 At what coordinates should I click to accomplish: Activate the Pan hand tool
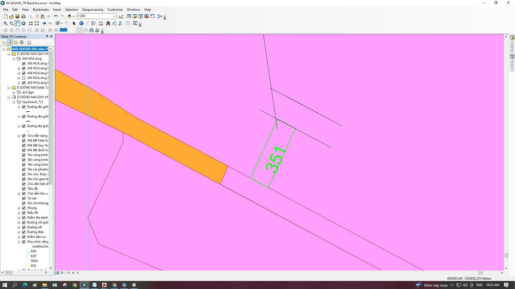pos(17,23)
